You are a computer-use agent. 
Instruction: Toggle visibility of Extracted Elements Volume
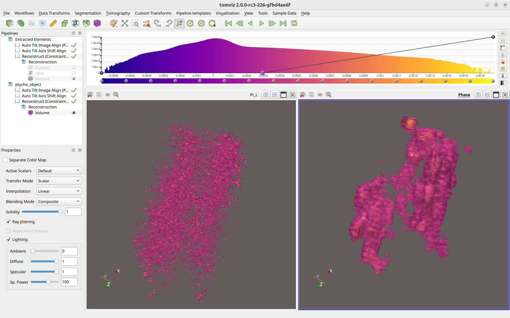[74, 79]
